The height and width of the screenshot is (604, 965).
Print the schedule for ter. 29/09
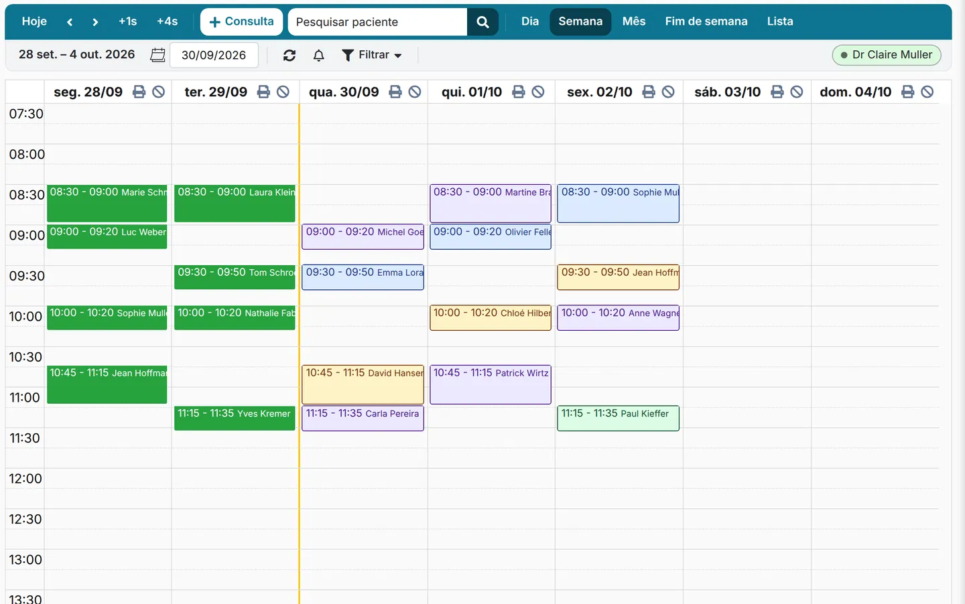coord(263,92)
